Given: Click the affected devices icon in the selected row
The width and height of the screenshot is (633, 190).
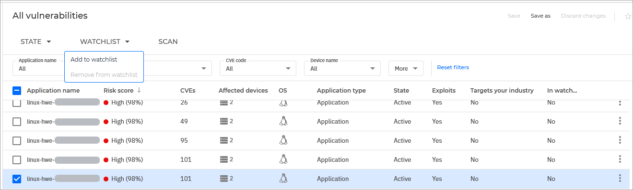Looking at the screenshot, I should click(223, 179).
